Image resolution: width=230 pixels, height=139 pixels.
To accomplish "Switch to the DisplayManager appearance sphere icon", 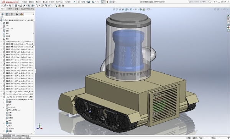I will coord(21,15).
